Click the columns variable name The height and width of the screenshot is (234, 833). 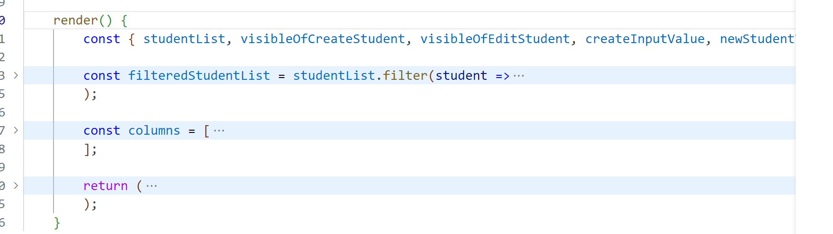pos(154,131)
